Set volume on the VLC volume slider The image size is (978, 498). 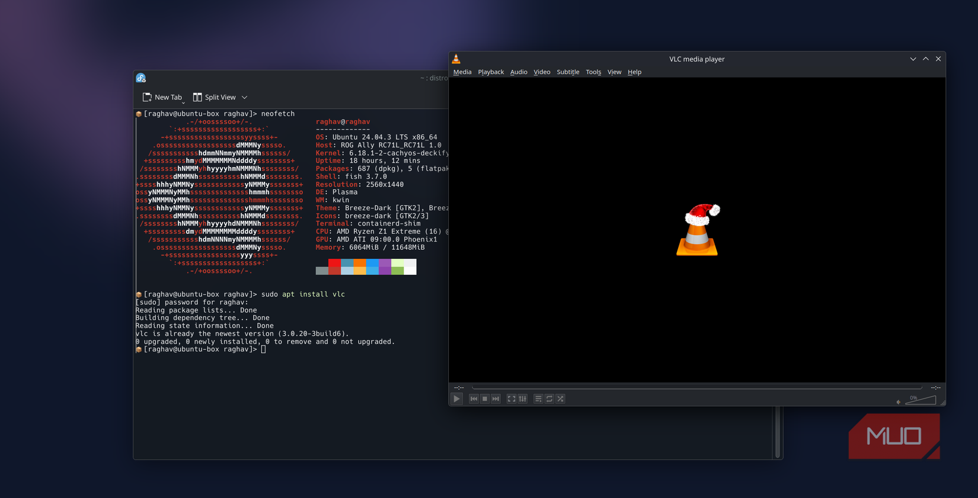[x=921, y=400]
